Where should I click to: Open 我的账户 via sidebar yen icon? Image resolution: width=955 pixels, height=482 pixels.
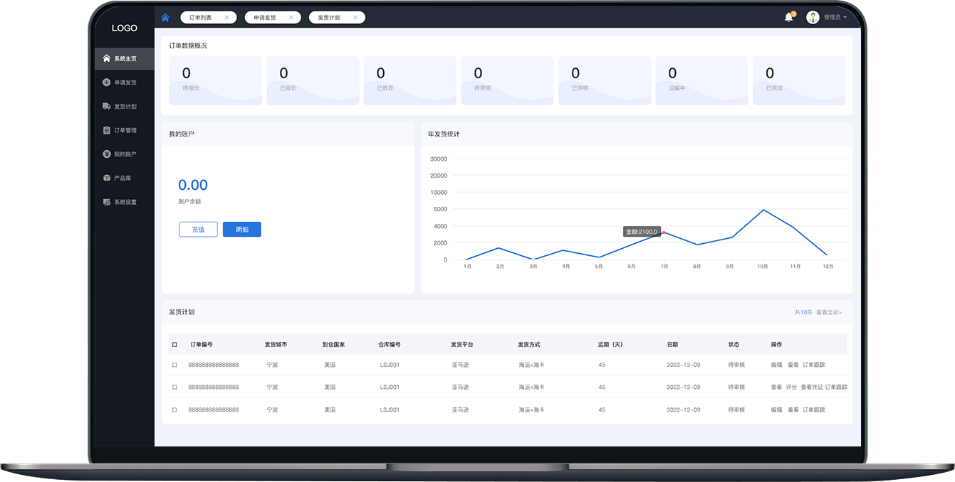coord(107,154)
